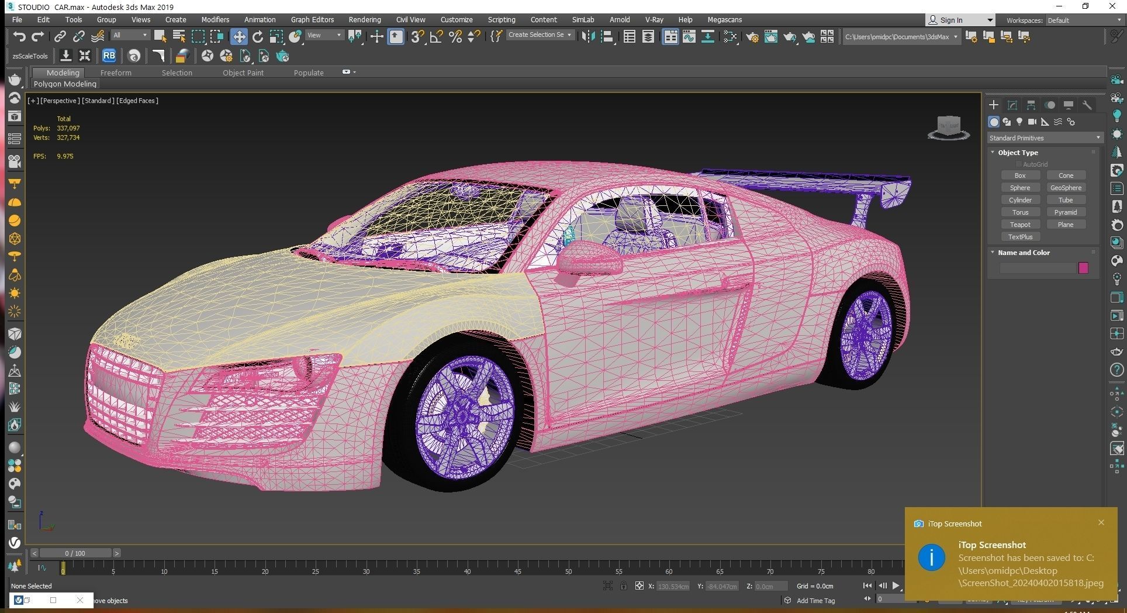Open the Schematic View icon

[708, 36]
